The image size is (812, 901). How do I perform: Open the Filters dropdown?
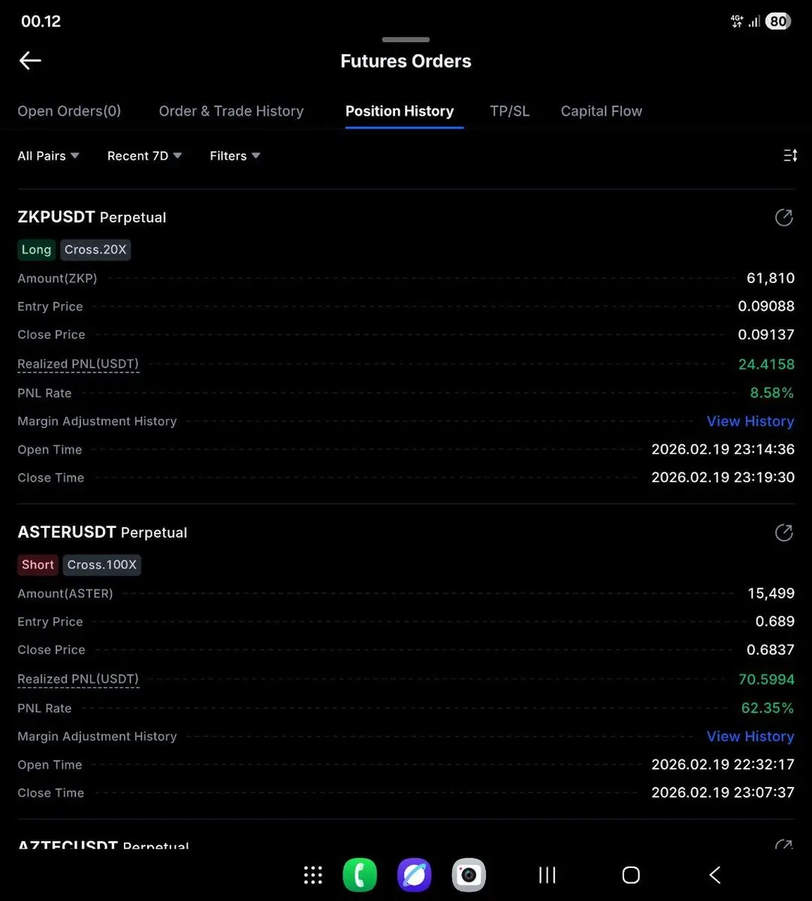click(x=235, y=155)
